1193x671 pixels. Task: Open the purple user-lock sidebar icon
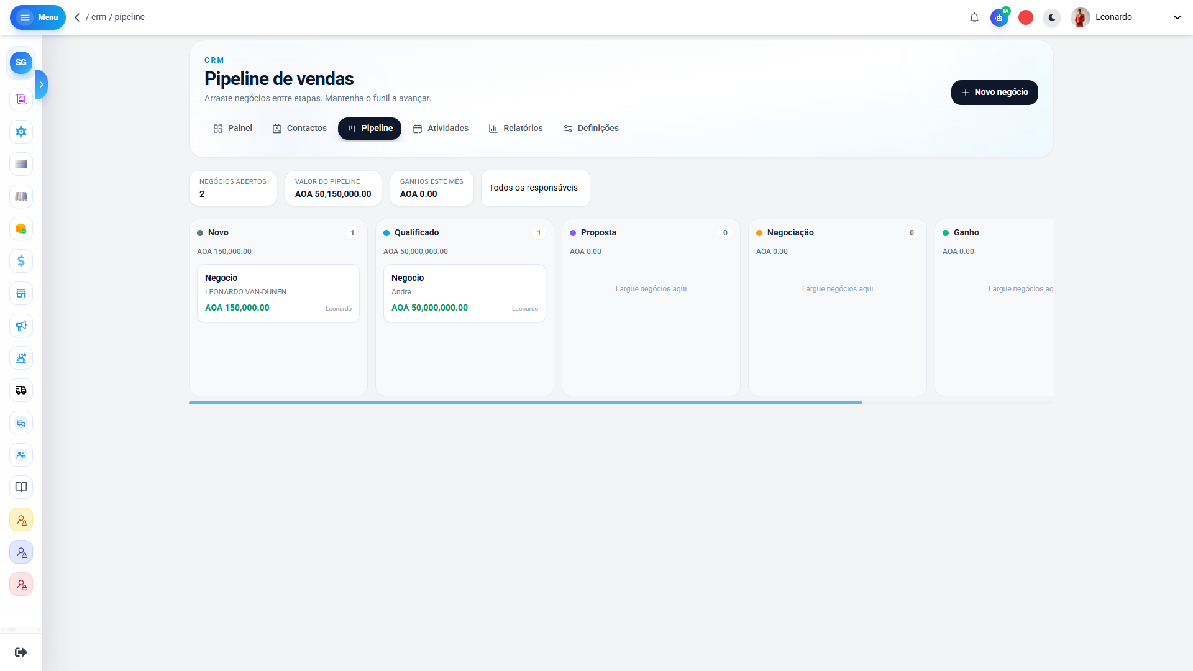click(x=21, y=552)
